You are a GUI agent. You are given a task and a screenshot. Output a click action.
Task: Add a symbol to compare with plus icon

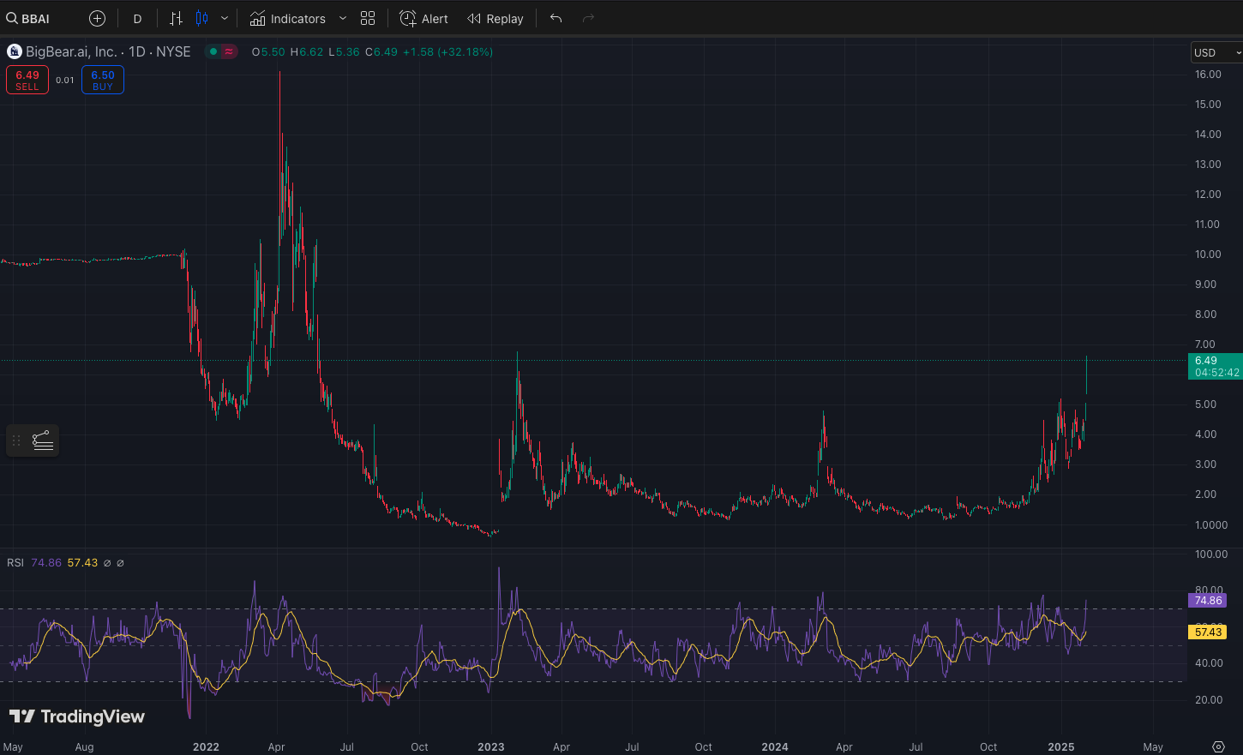pos(98,18)
